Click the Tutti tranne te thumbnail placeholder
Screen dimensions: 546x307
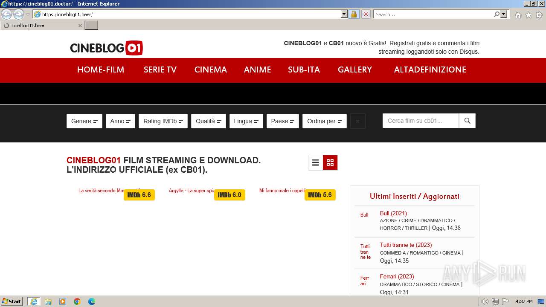(366, 252)
